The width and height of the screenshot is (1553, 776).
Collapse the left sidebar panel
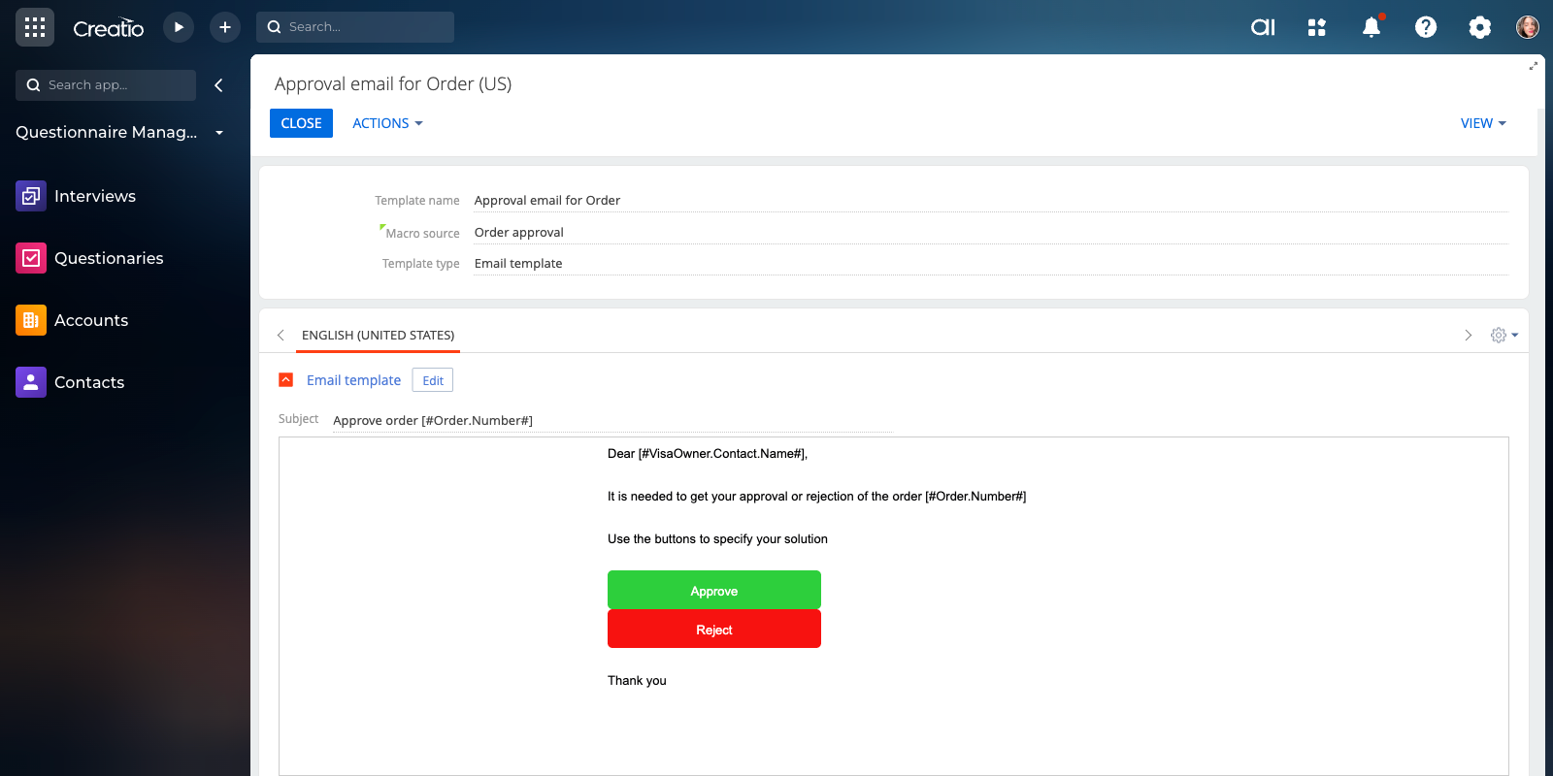tap(218, 85)
